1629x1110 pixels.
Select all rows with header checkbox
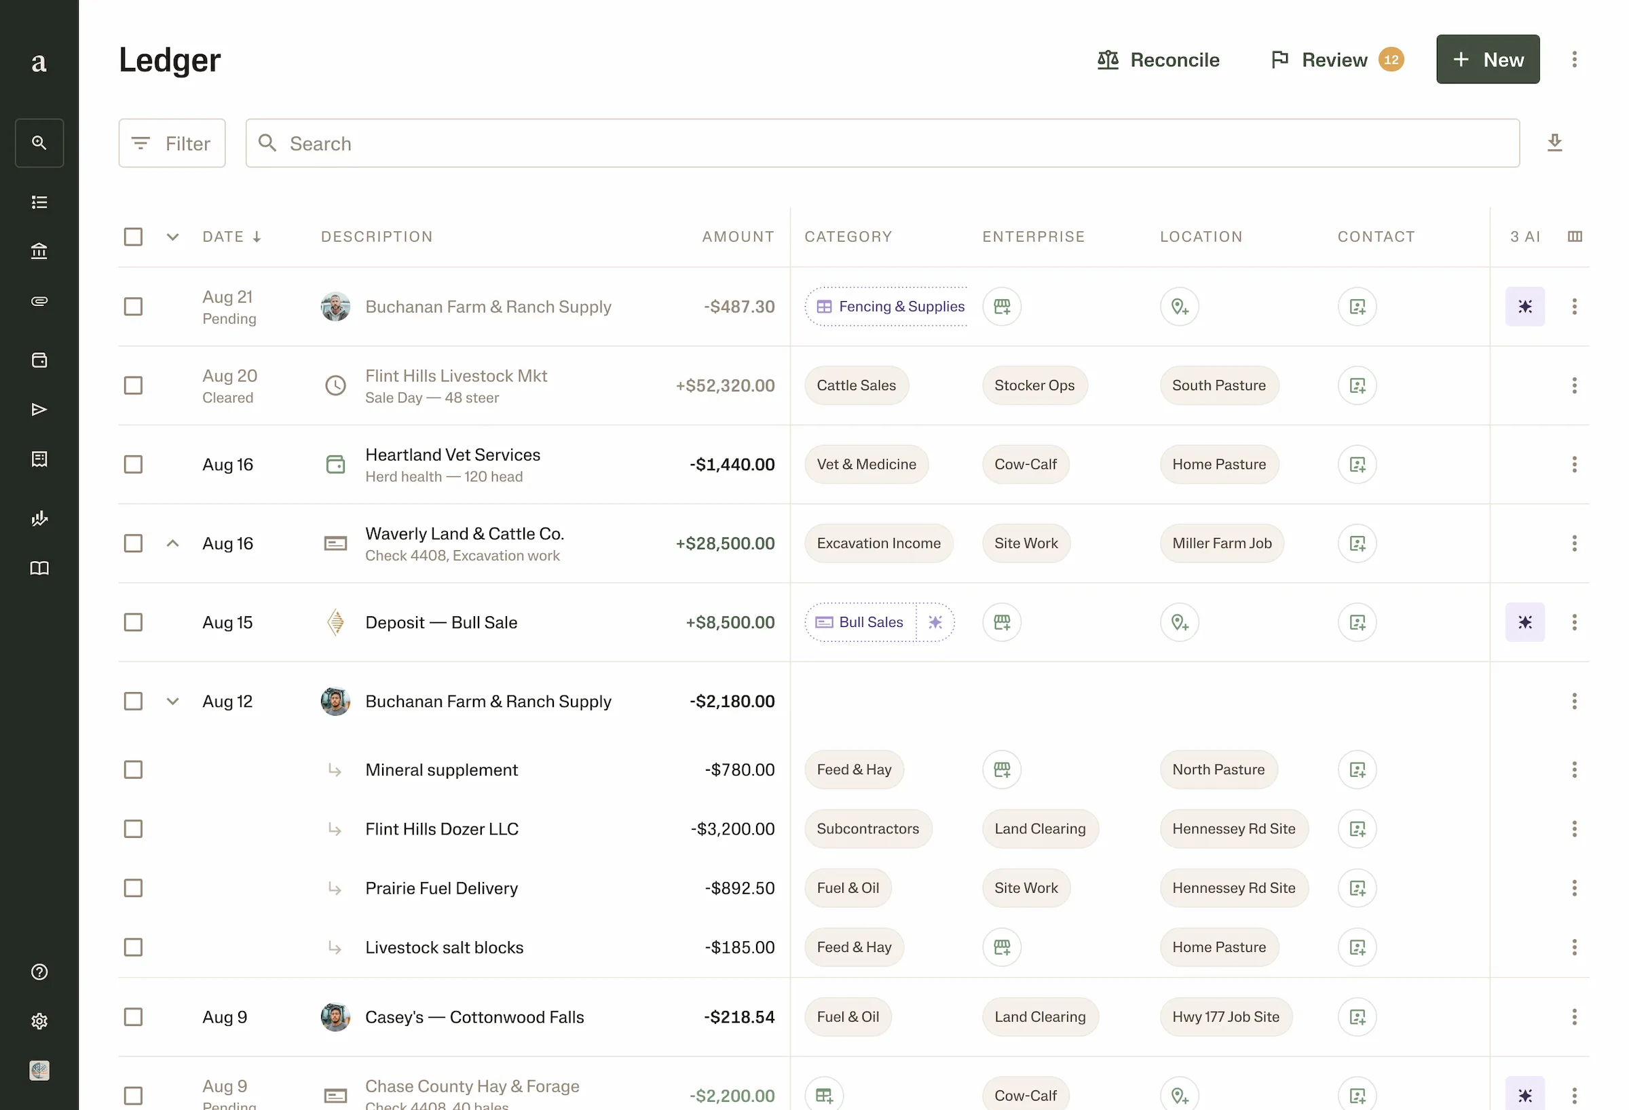pyautogui.click(x=133, y=237)
